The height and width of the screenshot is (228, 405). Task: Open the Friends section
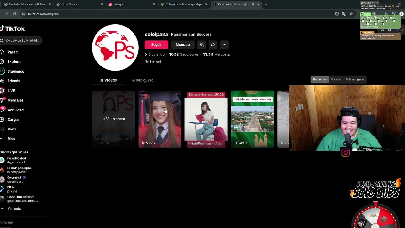(x=14, y=81)
